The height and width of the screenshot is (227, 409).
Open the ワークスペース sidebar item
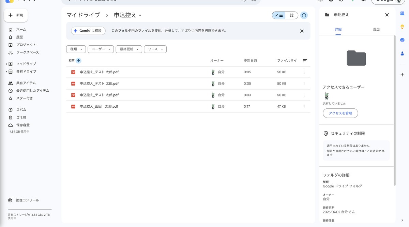click(27, 52)
